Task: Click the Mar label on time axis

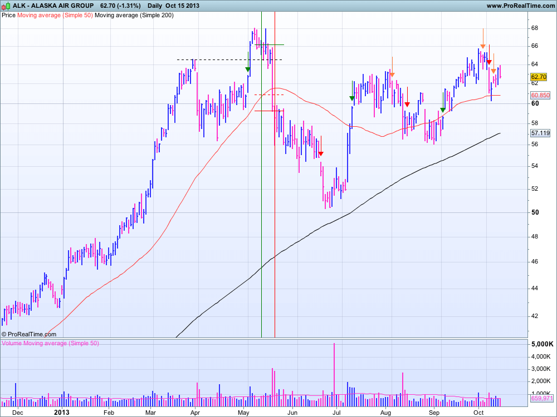Action: point(151,413)
